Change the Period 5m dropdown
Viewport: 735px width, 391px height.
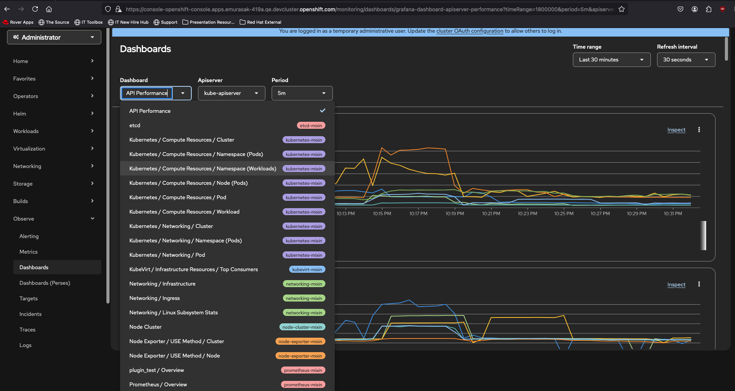click(302, 93)
